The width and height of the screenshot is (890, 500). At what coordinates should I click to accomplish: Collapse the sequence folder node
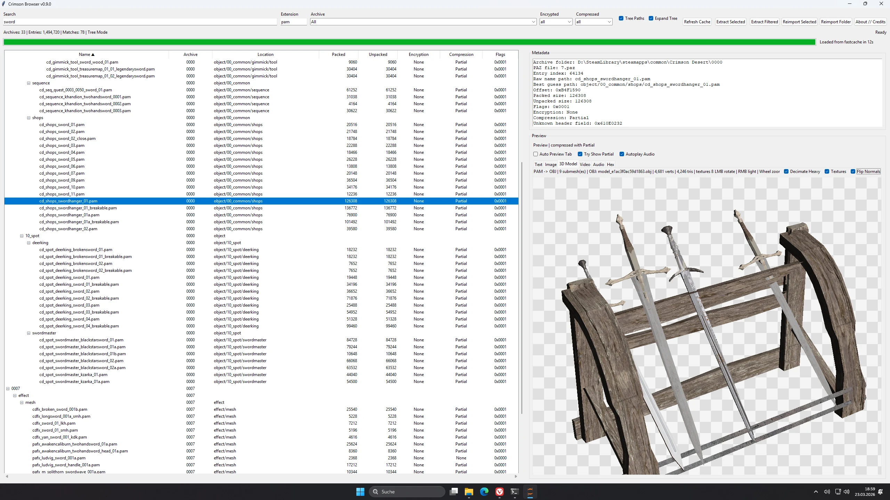pos(29,83)
